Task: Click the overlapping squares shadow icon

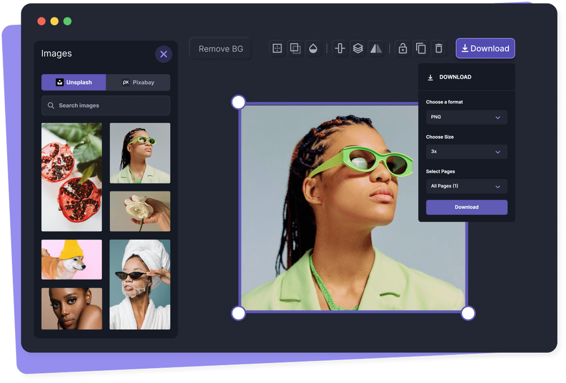Action: click(x=295, y=48)
